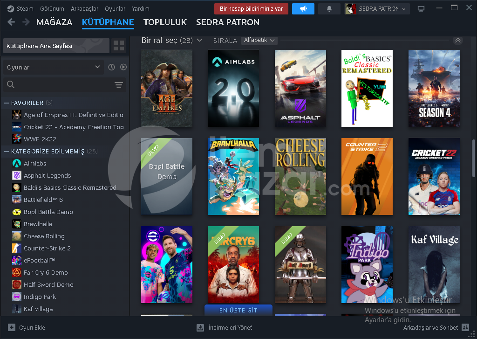The height and width of the screenshot is (339, 477).
Task: Click the Steam logo menu icon
Action: point(11,9)
